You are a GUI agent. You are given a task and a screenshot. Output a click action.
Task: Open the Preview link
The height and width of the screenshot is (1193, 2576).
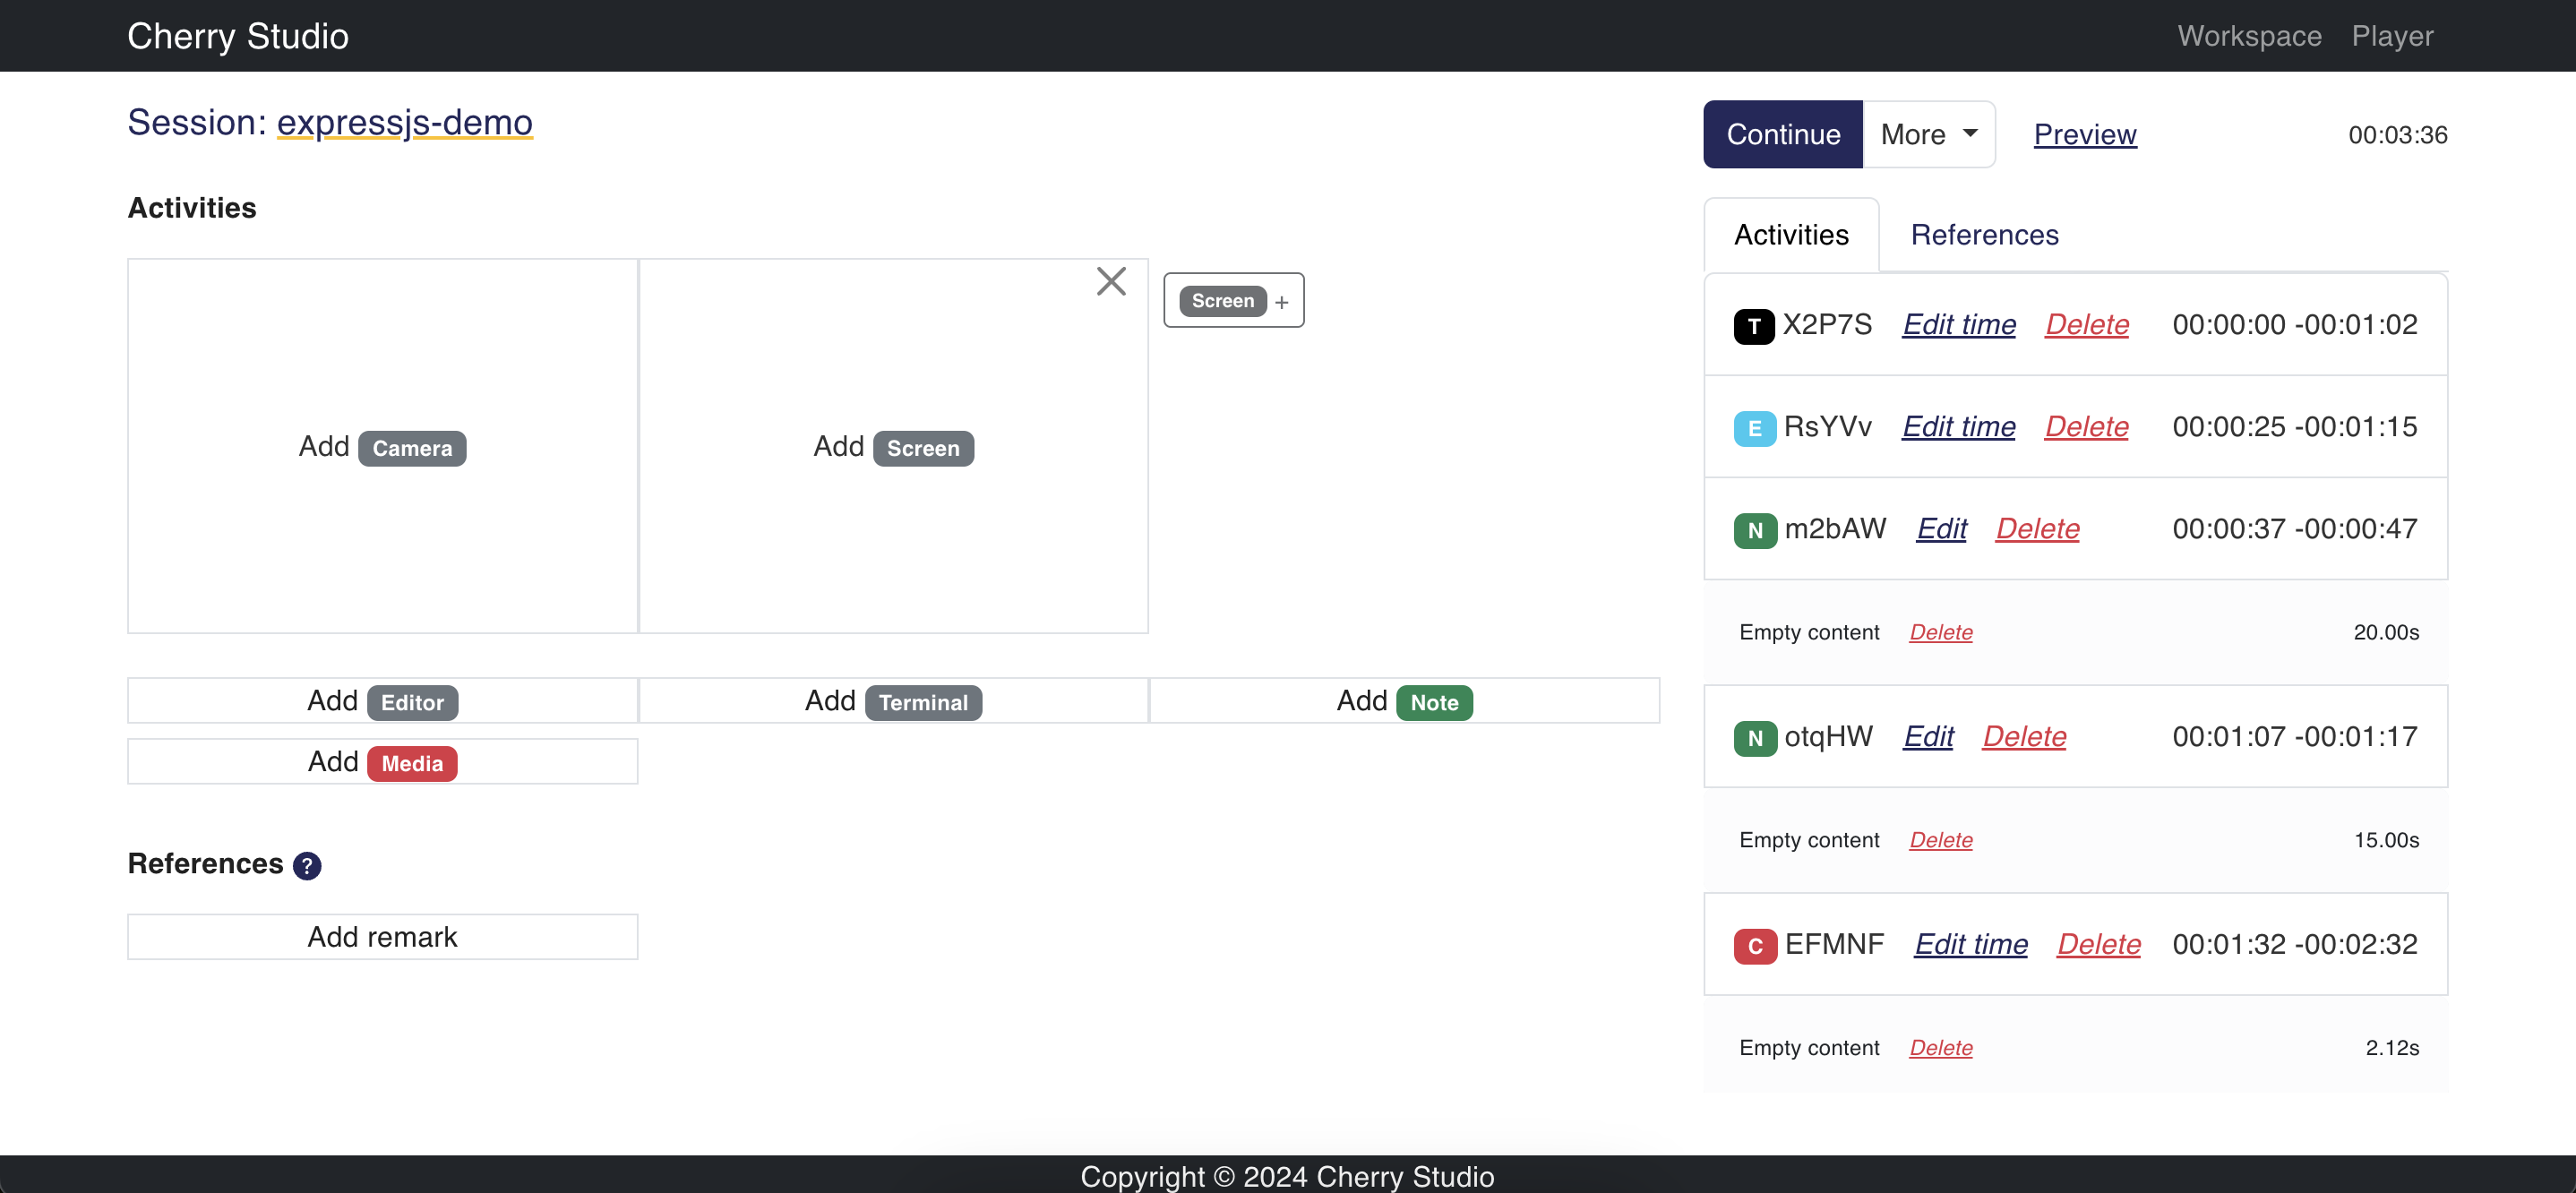(2085, 134)
